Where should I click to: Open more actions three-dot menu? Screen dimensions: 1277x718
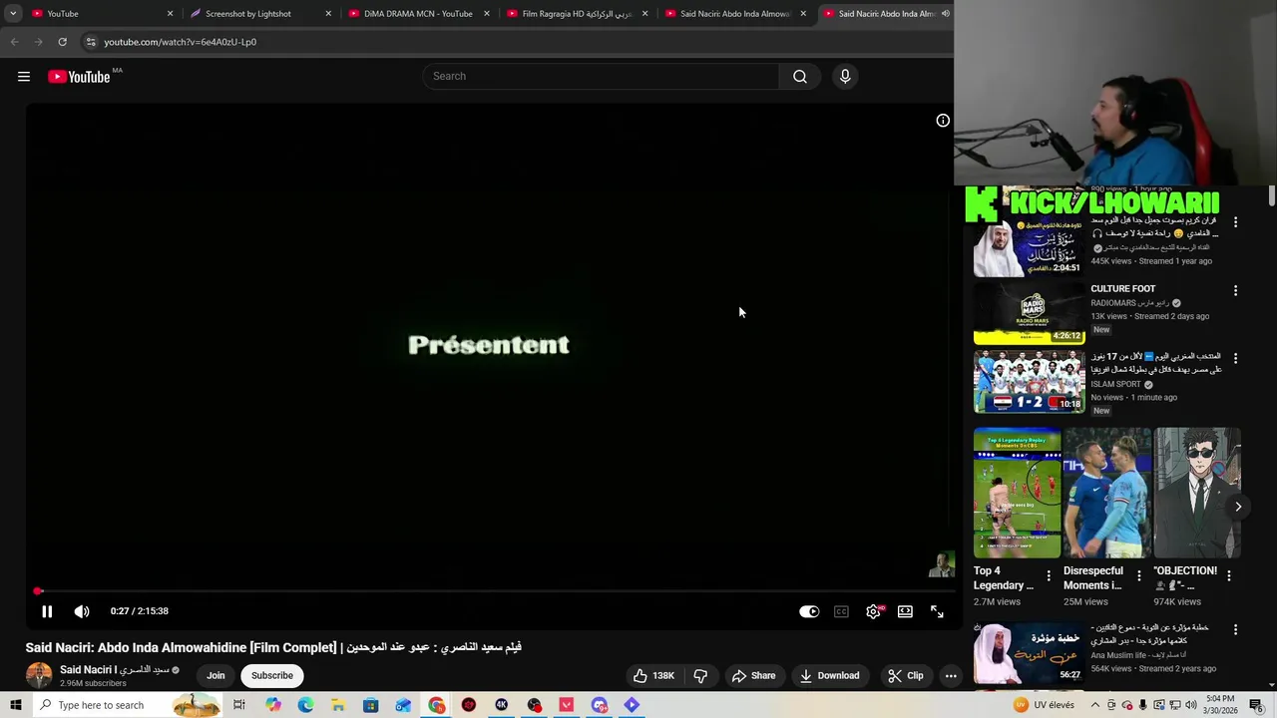(951, 675)
